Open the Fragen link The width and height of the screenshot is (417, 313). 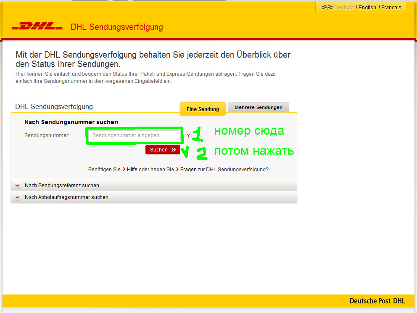[188, 170]
